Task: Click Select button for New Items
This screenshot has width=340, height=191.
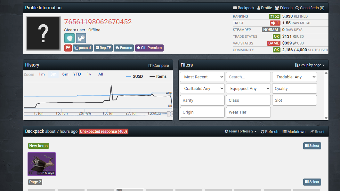Action: (312, 146)
